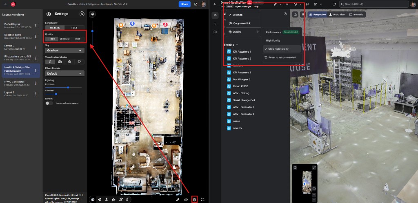The width and height of the screenshot is (418, 203).
Task: Open the Layout manager menu
Action: pos(243,7)
